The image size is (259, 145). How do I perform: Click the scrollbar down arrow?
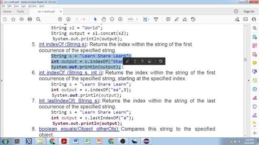[245, 136]
